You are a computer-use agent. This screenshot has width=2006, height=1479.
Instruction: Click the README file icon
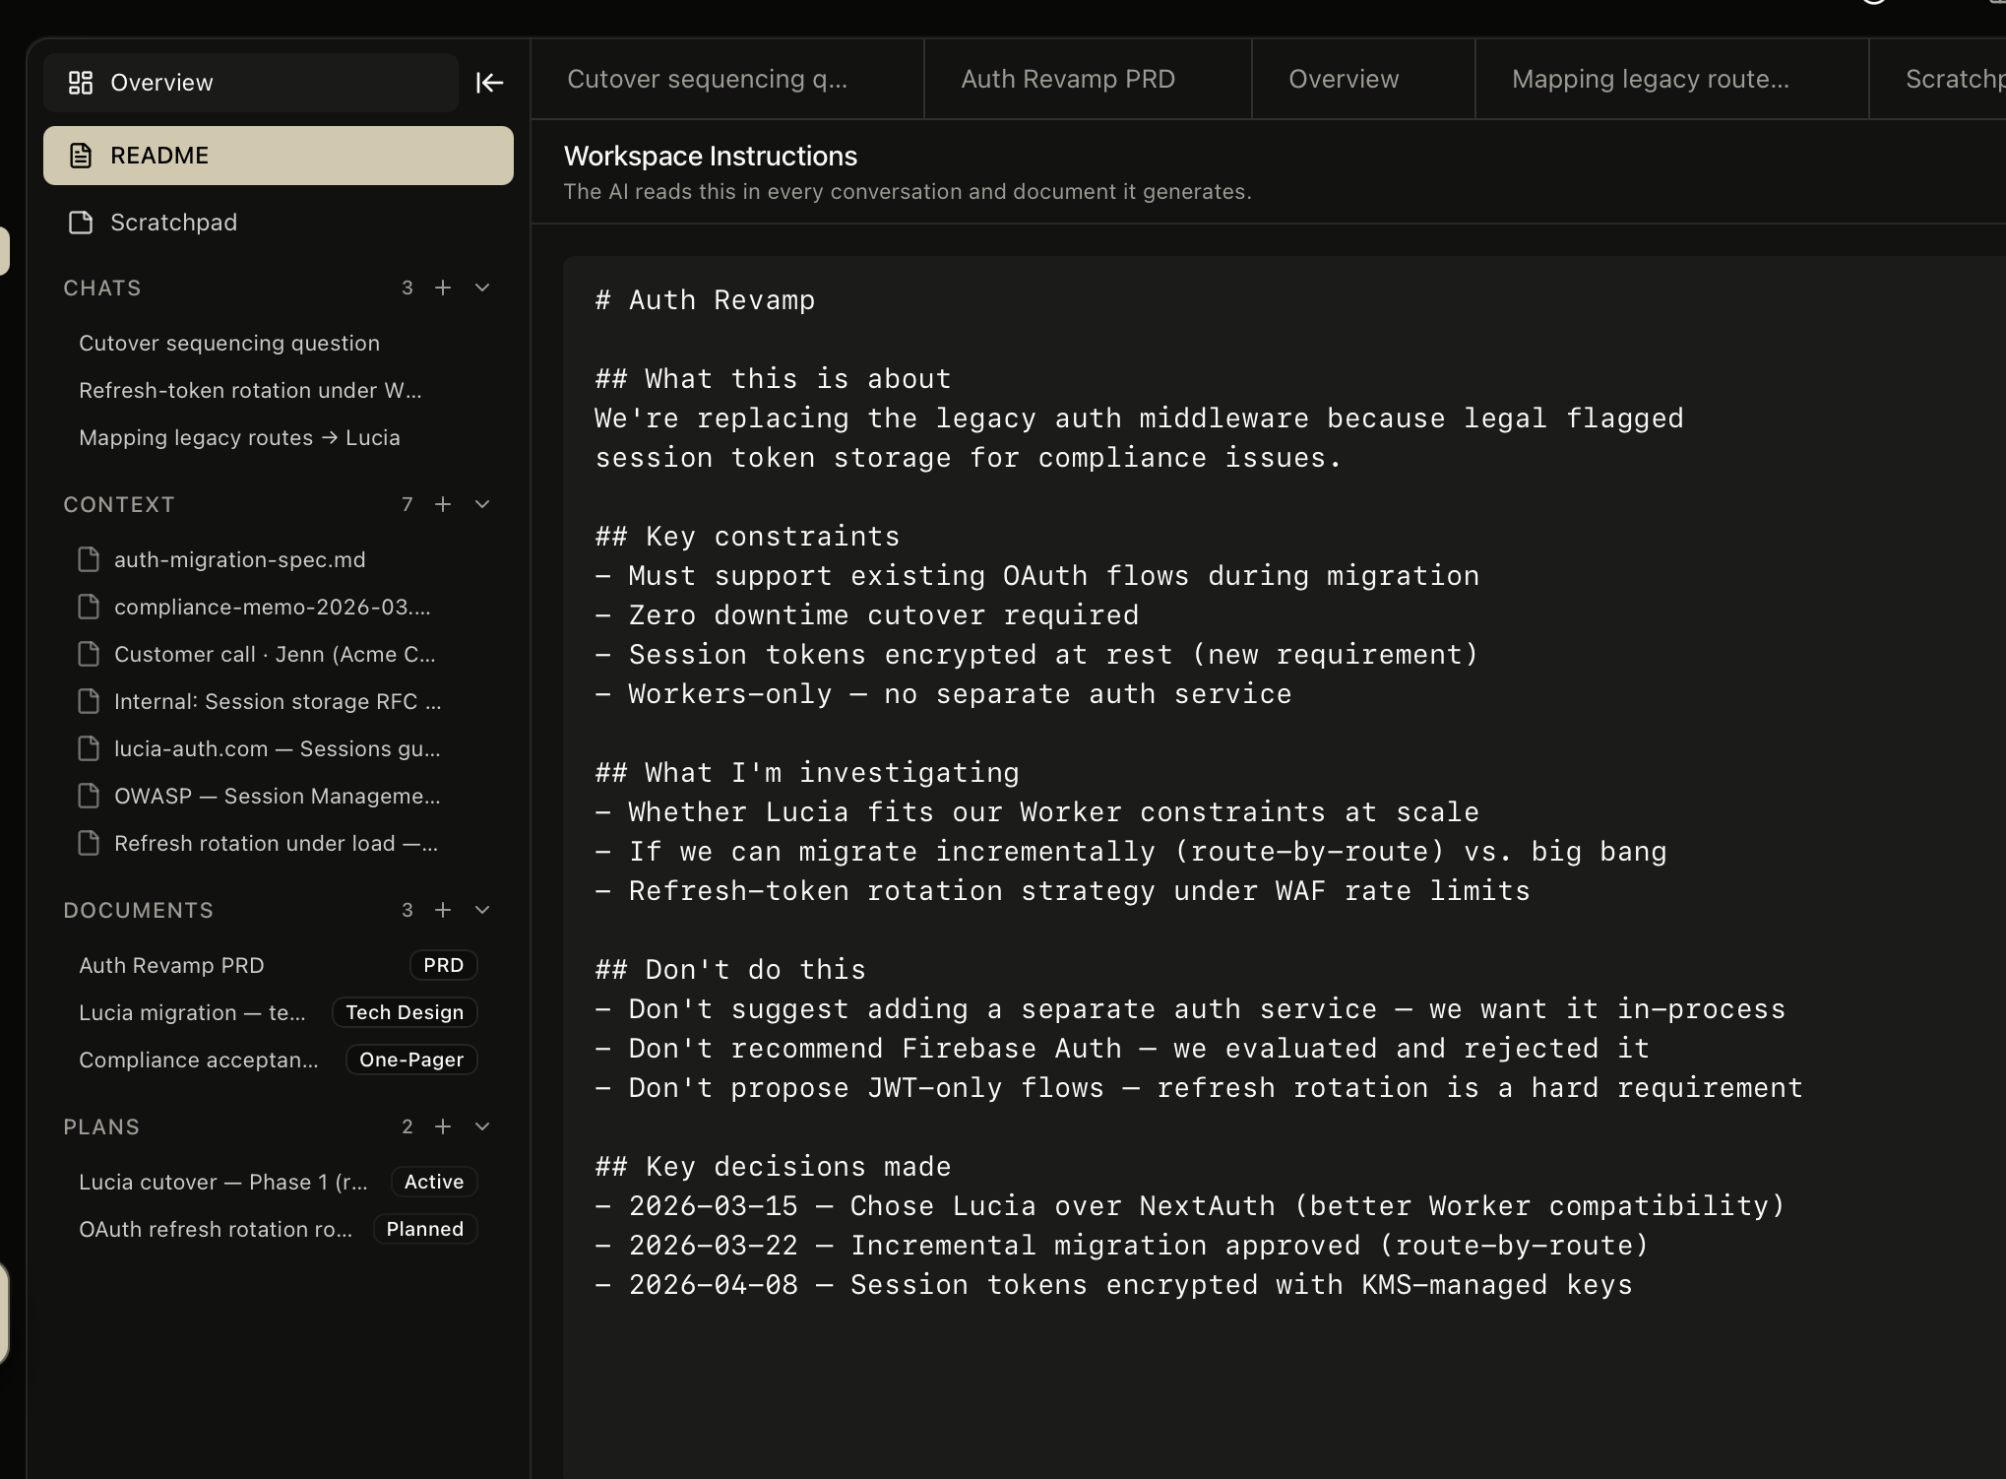coord(80,155)
